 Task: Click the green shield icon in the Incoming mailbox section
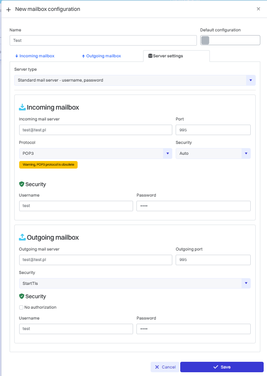tap(22, 184)
